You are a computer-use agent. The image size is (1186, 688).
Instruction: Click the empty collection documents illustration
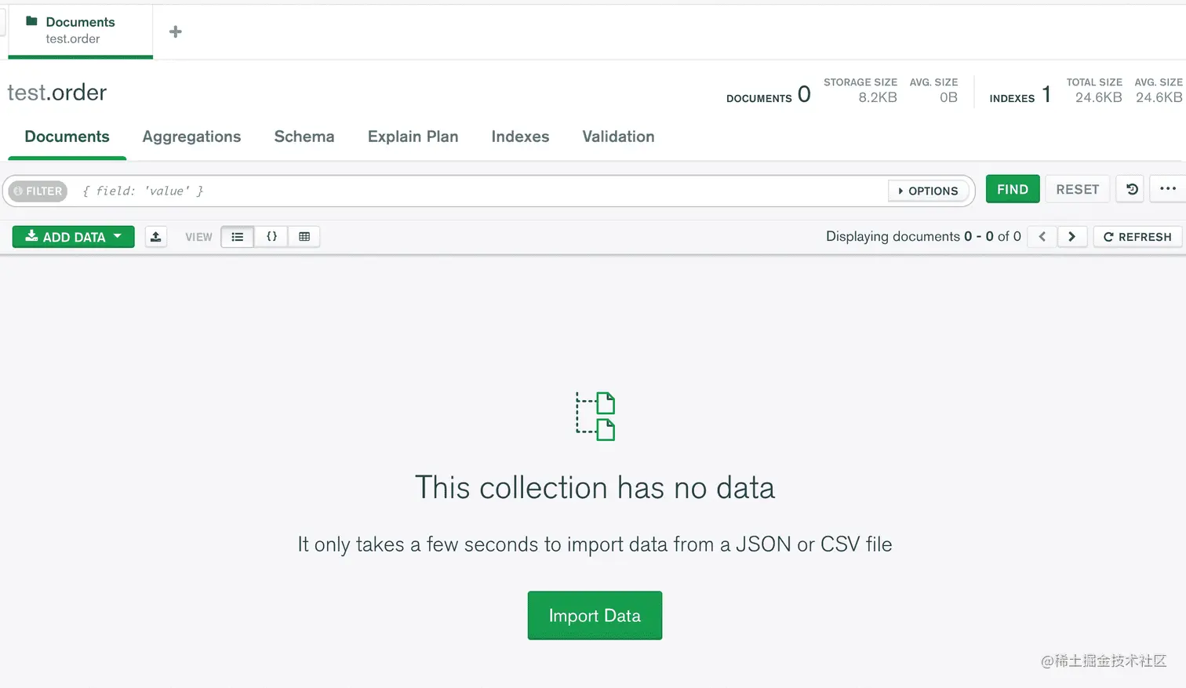tap(594, 415)
